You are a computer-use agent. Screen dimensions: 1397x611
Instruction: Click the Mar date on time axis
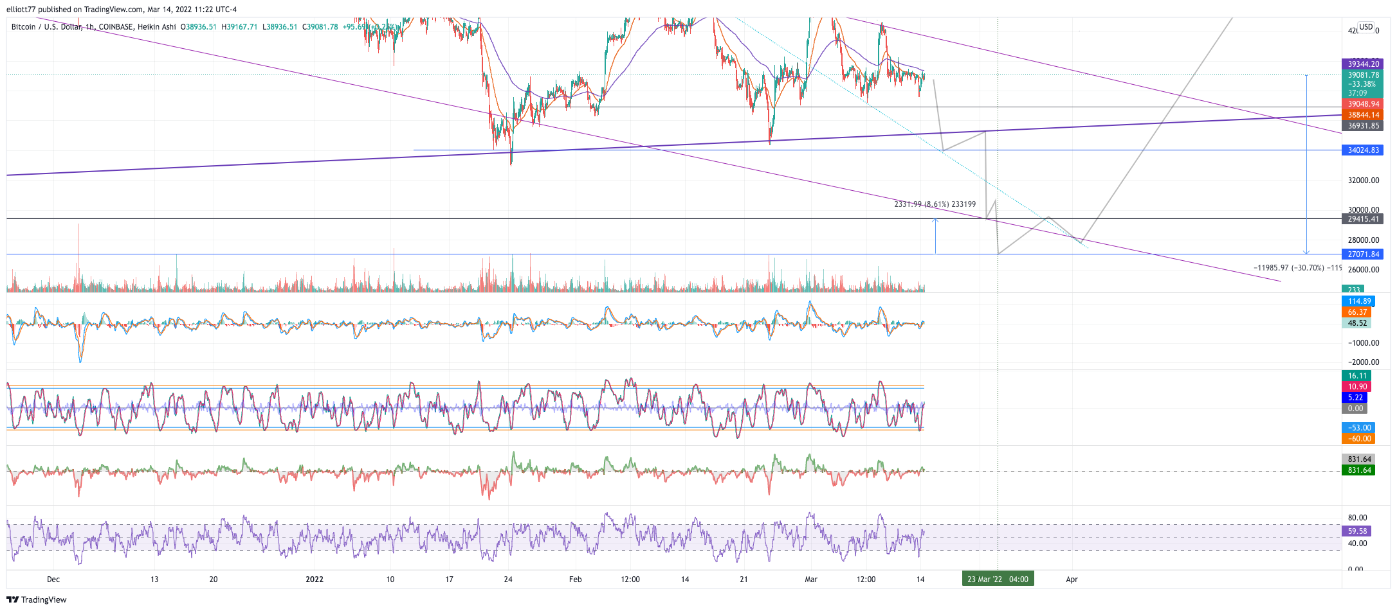click(811, 580)
